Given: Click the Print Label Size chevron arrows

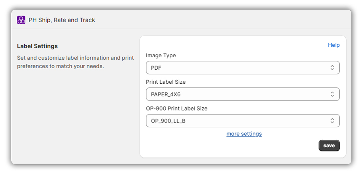Looking at the screenshot, I should (332, 94).
